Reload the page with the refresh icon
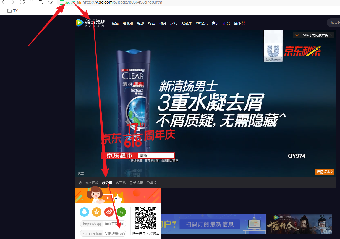This screenshot has height=239, width=340. coord(22,2)
